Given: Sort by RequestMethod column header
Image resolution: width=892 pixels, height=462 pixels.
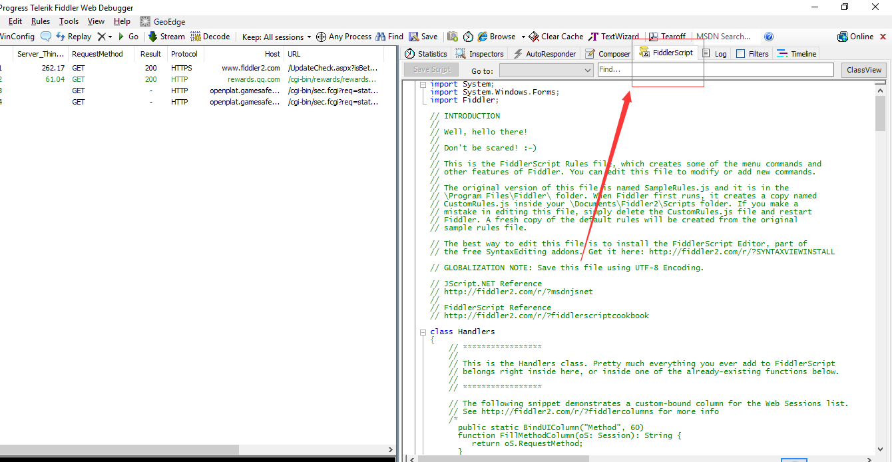Looking at the screenshot, I should 101,54.
